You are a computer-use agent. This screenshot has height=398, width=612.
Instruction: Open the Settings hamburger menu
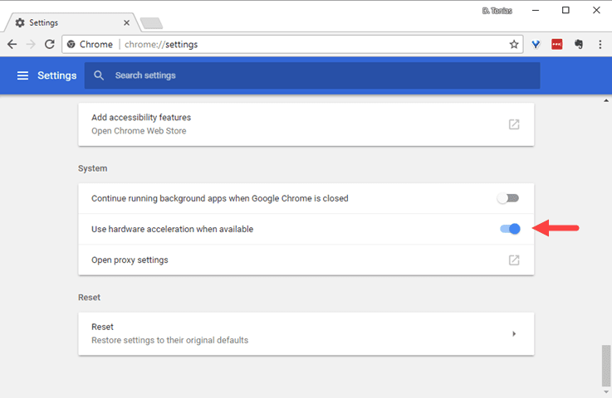tap(22, 75)
